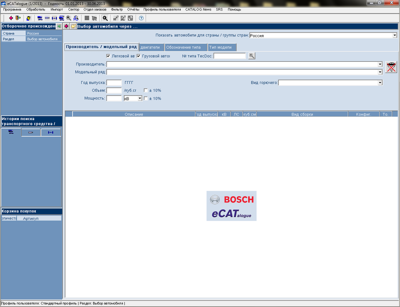
Task: Click the Объем input field
Action: (x=114, y=91)
